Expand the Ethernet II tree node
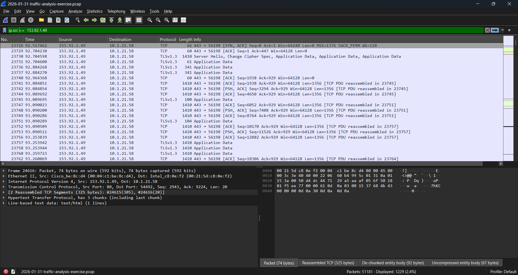The image size is (518, 275). [4, 176]
